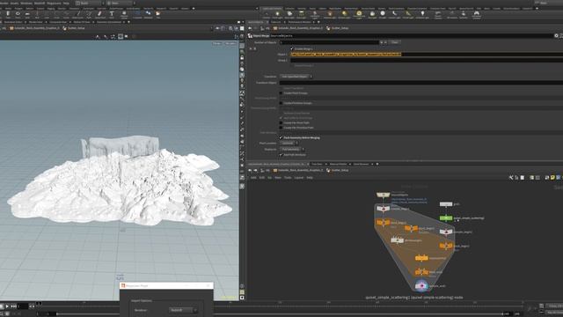
Task: Click the network editor wrench icon
Action: pos(511,178)
